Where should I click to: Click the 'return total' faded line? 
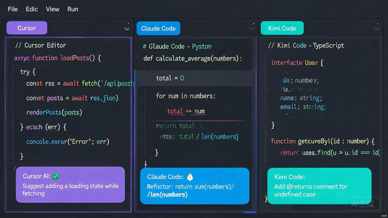point(179,126)
